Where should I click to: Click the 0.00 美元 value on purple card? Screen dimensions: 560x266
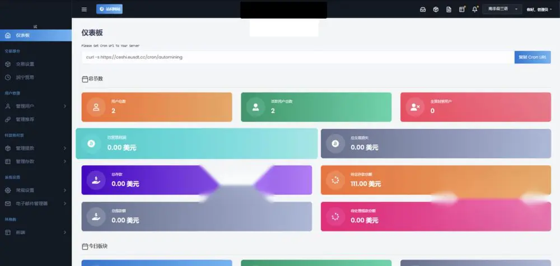click(x=125, y=184)
